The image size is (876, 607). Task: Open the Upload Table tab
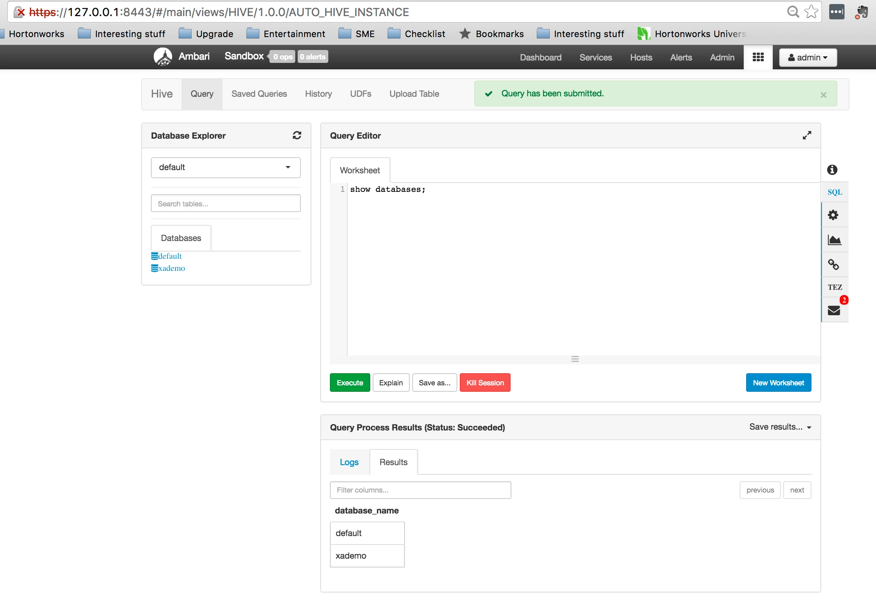click(414, 94)
